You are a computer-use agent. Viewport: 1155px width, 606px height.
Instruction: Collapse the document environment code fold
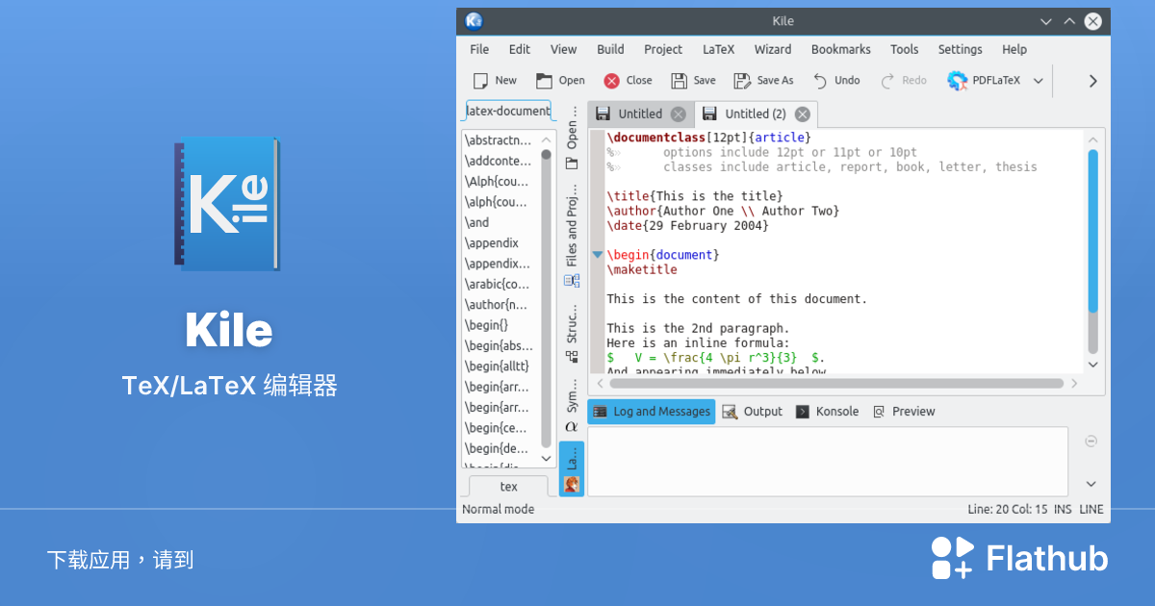point(597,254)
